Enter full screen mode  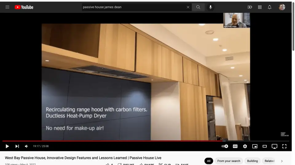tap(284, 146)
